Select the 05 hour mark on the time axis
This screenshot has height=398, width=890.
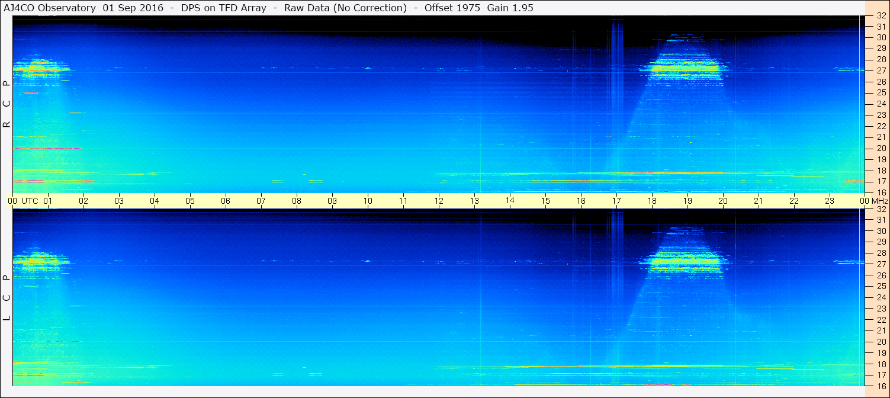tap(190, 201)
